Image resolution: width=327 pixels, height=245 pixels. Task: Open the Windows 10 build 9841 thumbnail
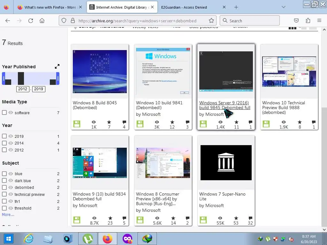pos(163,71)
